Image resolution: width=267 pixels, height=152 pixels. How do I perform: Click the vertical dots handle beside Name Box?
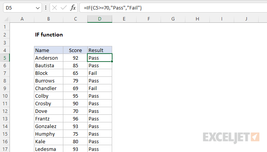(x=45, y=8)
